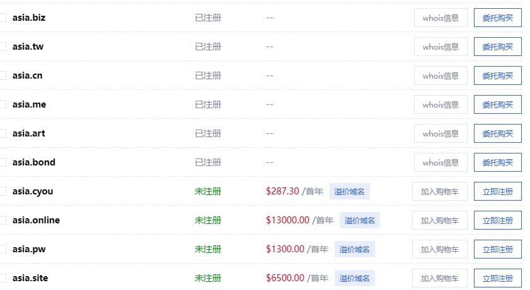This screenshot has height=290, width=530.
Task: Show whois信息 for asia.bond
Action: (x=441, y=162)
